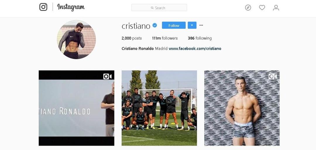View the 111m followers list
Viewport: 316px width, 150px height.
(165, 38)
